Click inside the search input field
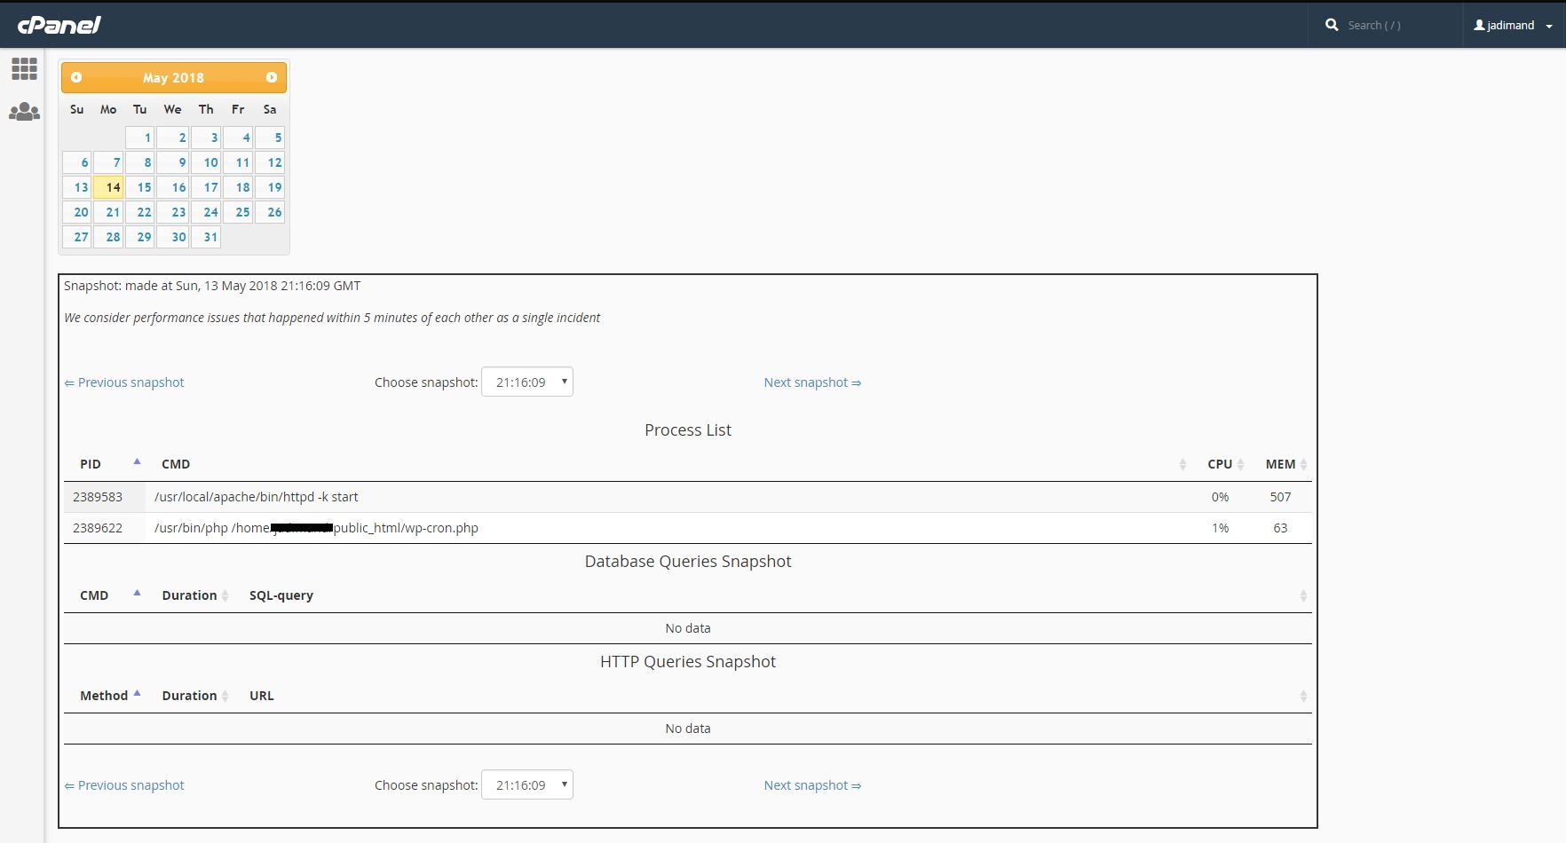Screen dimensions: 1566x843 1394,25
